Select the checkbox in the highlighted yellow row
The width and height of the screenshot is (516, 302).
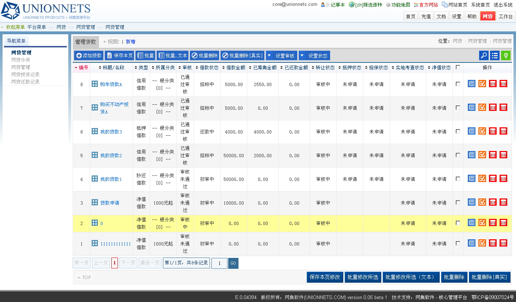pyautogui.click(x=458, y=223)
